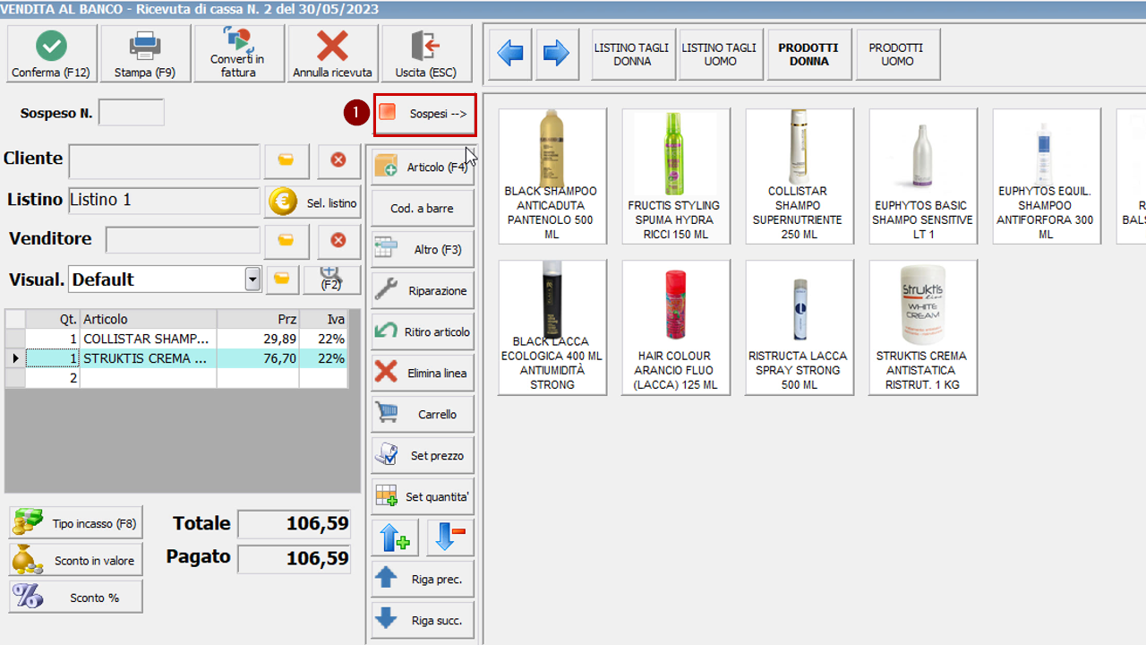Move to next row with Riga succ.

(x=423, y=620)
